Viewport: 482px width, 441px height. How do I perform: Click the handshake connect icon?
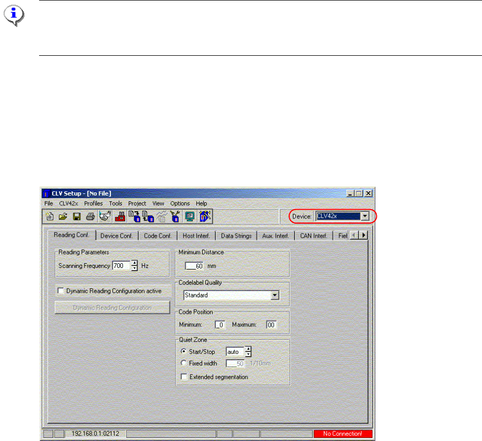point(105,216)
